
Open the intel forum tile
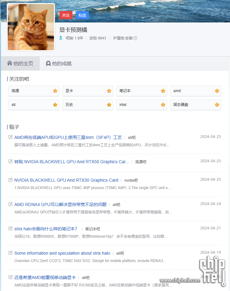[x=142, y=105]
